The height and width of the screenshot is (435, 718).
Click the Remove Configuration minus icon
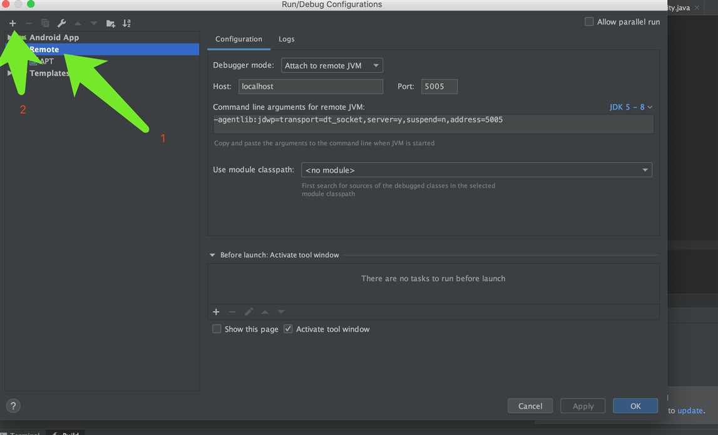point(29,23)
